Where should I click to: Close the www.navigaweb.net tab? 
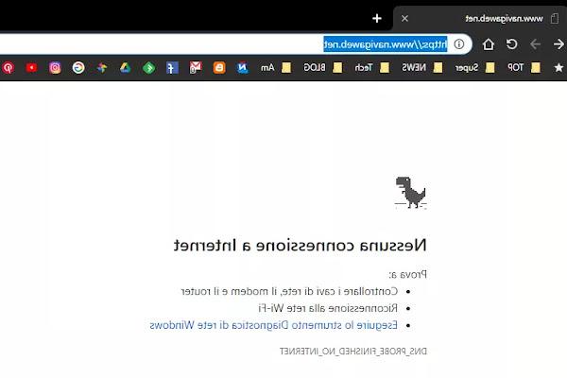(x=404, y=18)
